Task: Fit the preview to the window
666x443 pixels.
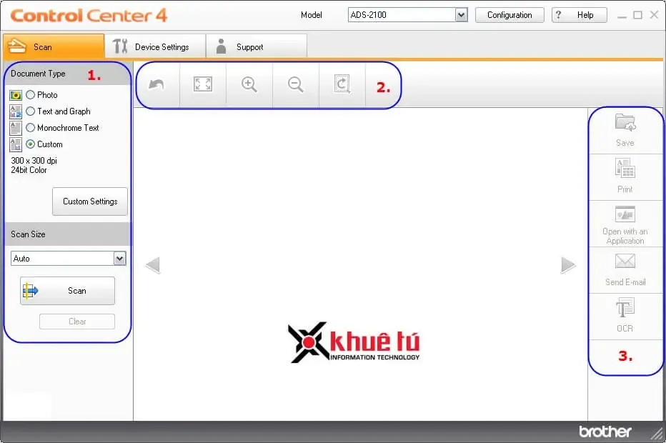Action: click(202, 84)
